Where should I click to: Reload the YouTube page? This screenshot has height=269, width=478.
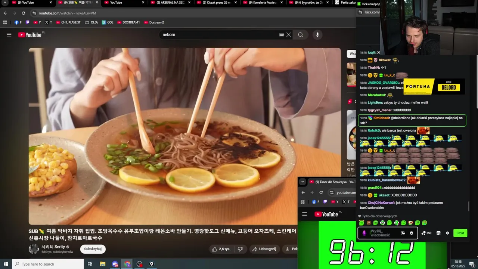24,13
